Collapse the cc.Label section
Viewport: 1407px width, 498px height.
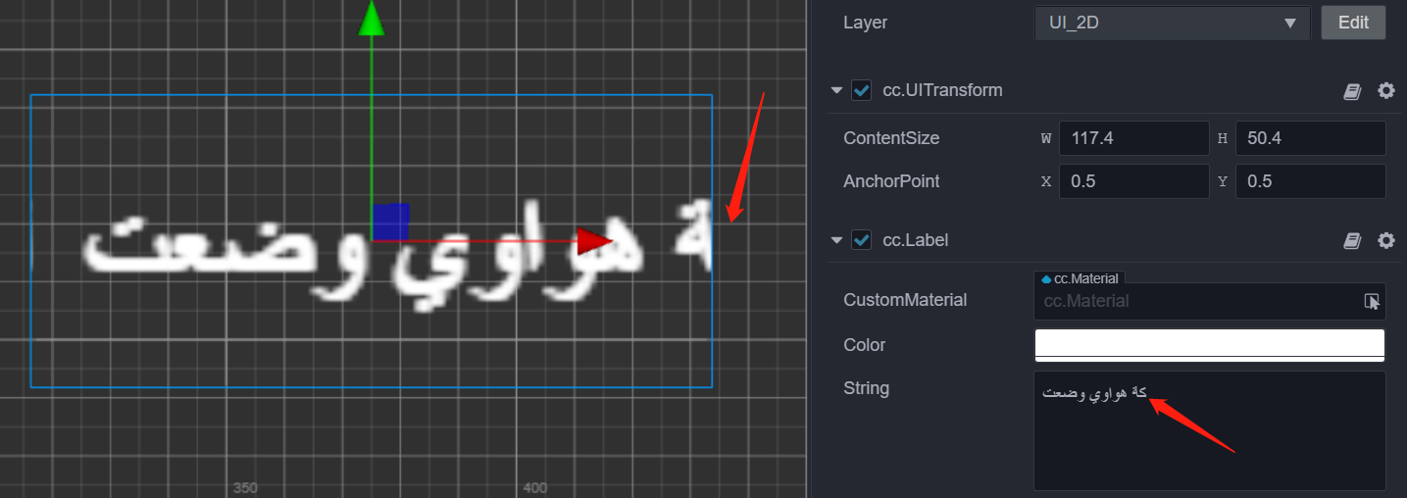click(836, 240)
